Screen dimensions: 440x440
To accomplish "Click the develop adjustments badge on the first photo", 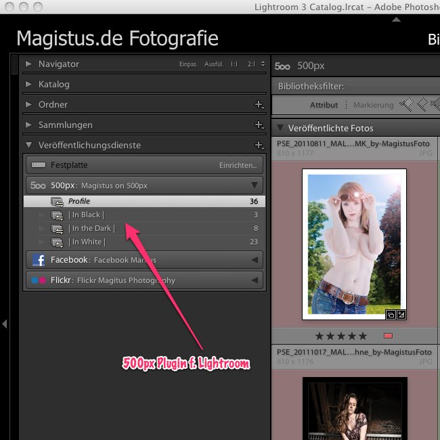I will click(401, 315).
